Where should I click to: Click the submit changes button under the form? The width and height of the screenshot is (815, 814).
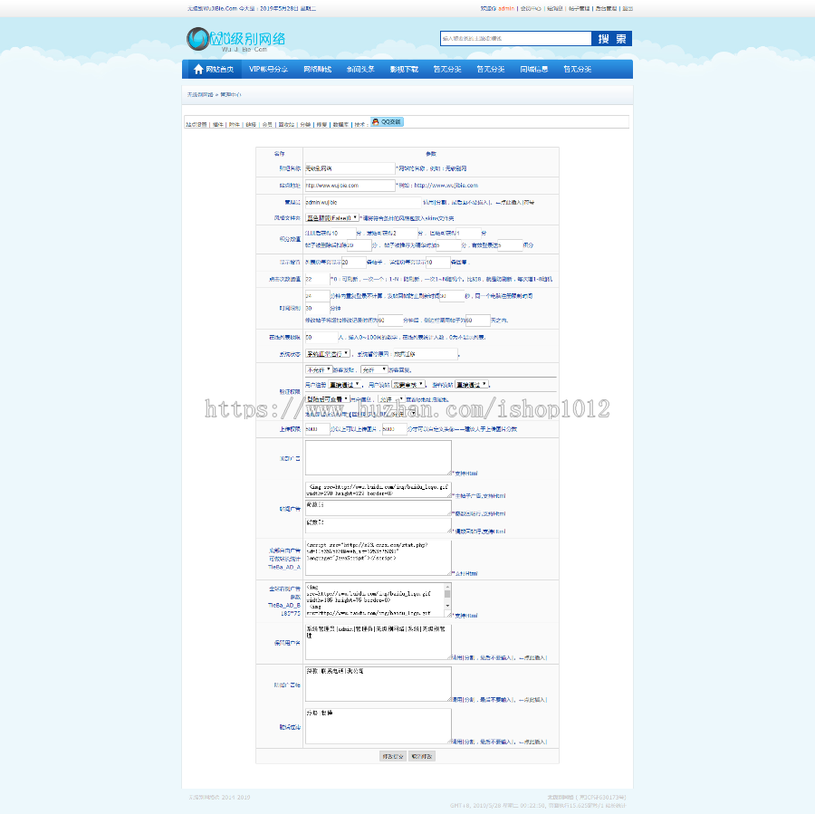pyautogui.click(x=392, y=756)
